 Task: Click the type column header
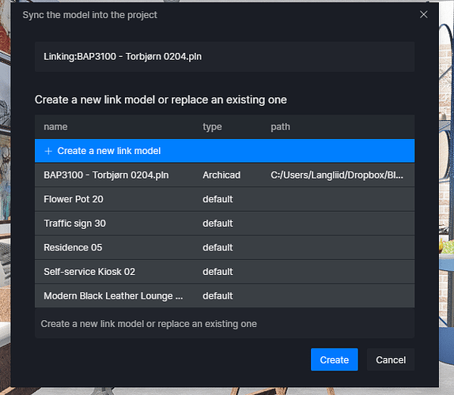click(x=212, y=127)
